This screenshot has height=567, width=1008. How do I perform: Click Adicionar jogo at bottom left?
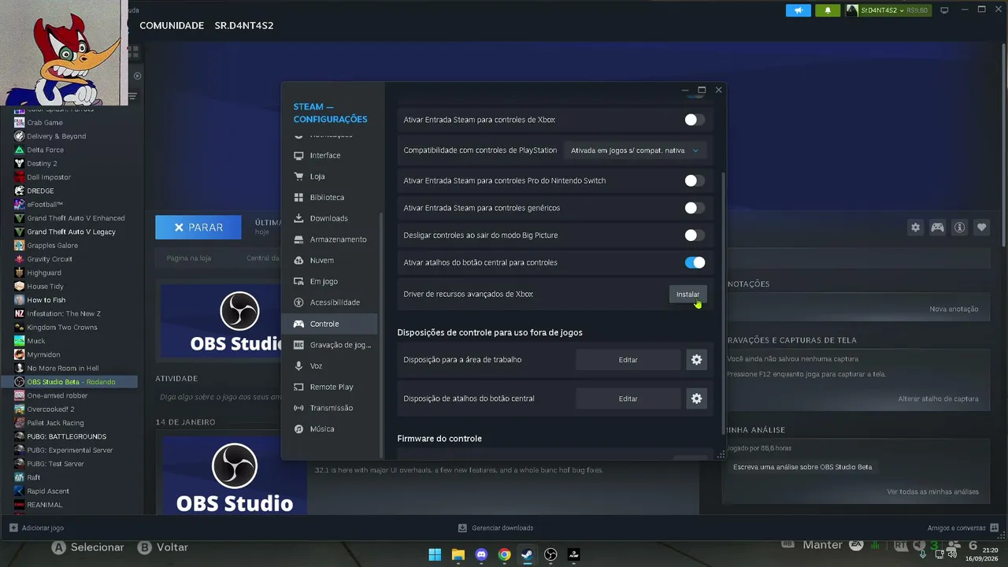[x=37, y=528]
